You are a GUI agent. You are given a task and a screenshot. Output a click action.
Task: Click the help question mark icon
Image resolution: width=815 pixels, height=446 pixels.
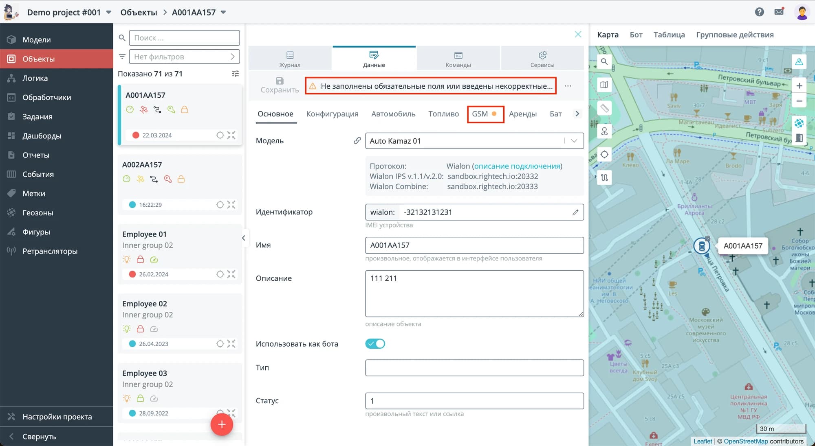(759, 12)
